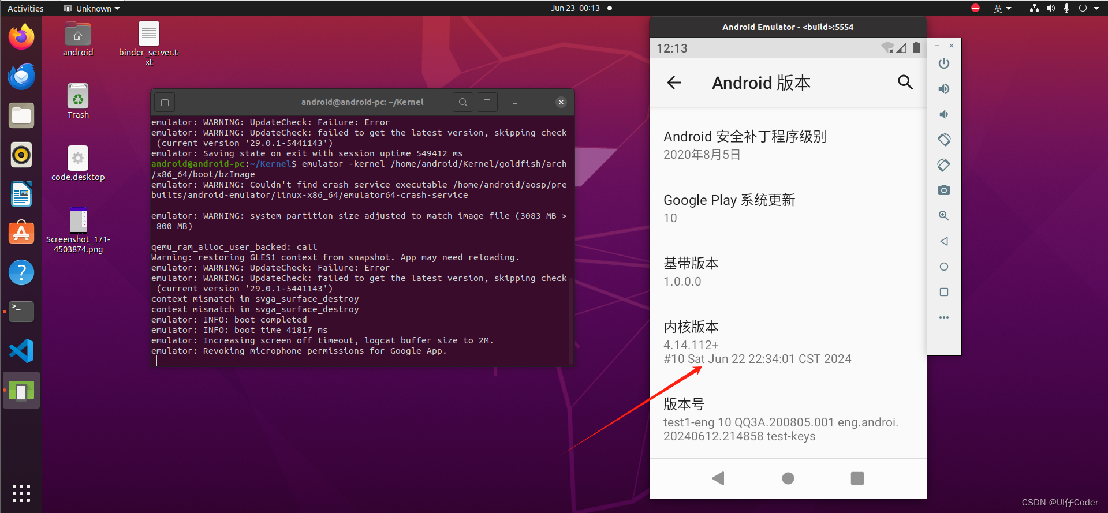Open the android home folder on desktop
Viewport: 1108px width, 513px height.
(78, 39)
